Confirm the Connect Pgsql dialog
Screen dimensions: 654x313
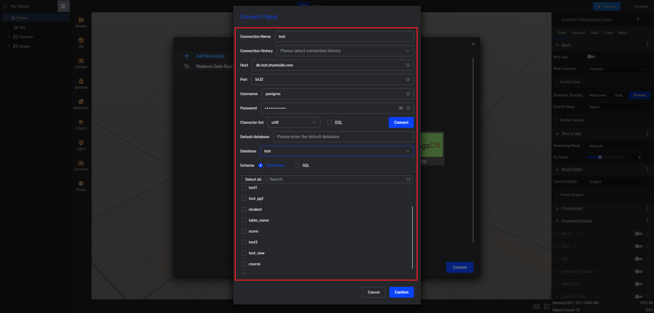coord(402,292)
